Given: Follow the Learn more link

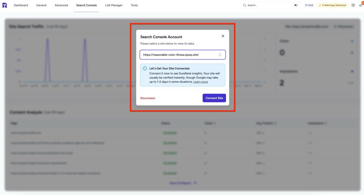Looking at the screenshot, I should tap(200, 82).
